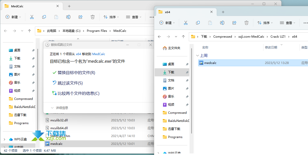Open Programs folder in x64 sidebar
The image size is (308, 155).
[x=172, y=137]
